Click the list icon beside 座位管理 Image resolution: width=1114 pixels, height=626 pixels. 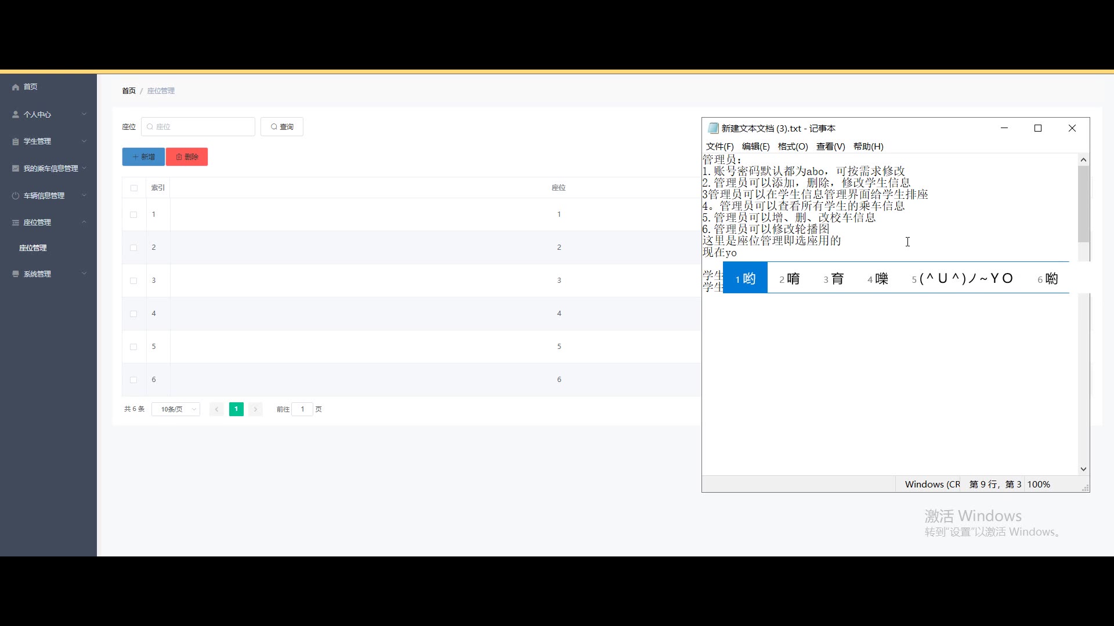(16, 223)
